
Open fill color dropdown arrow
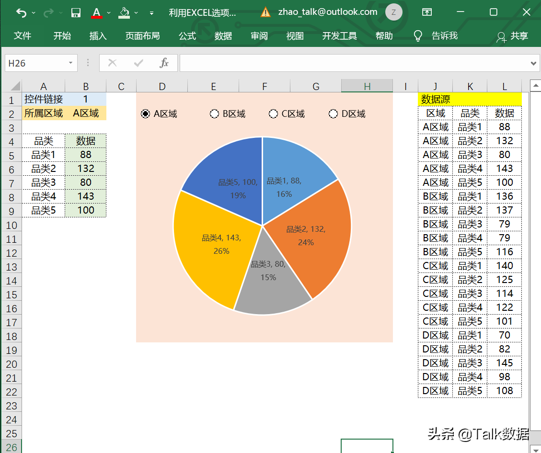(x=136, y=13)
